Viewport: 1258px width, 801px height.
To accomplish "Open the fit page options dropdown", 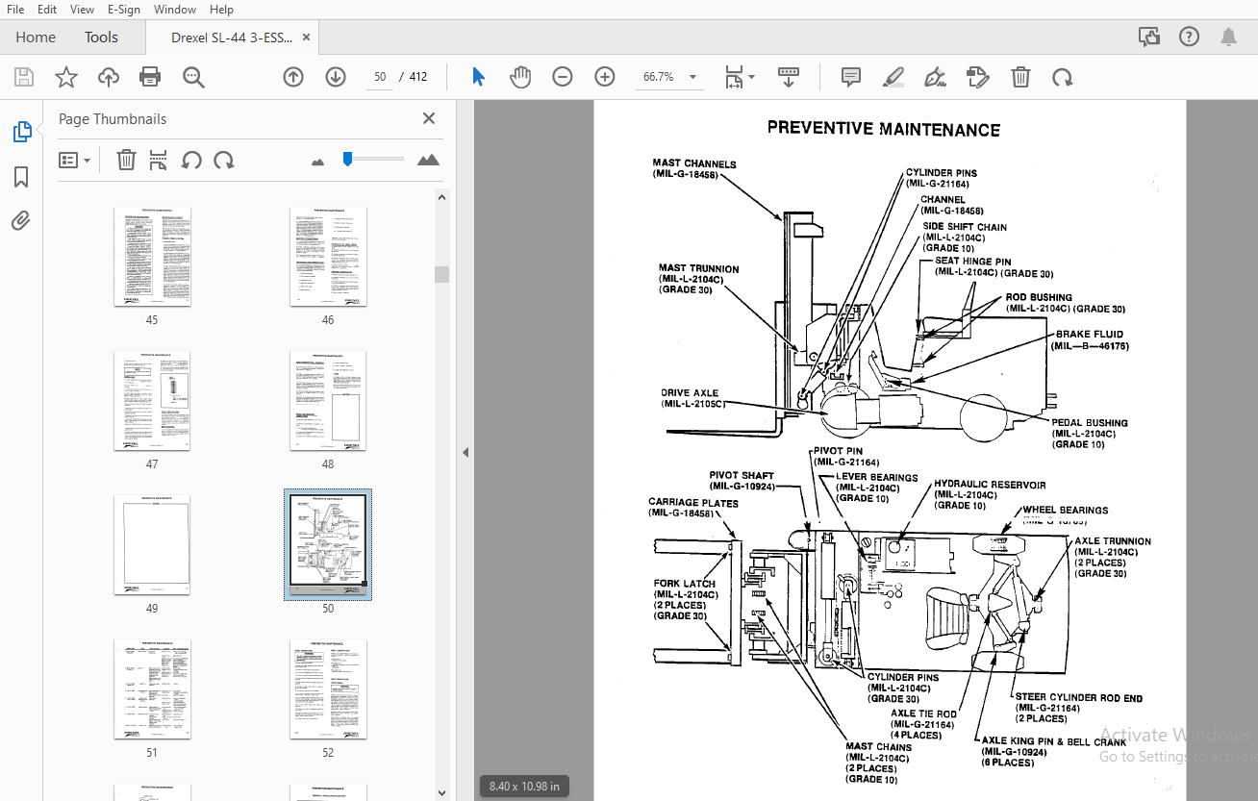I will 740,77.
